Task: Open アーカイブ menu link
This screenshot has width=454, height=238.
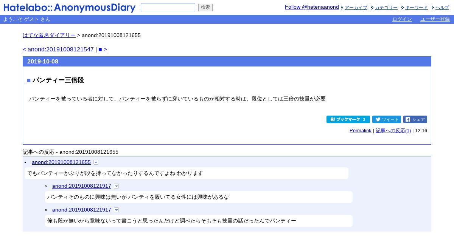Action: pyautogui.click(x=356, y=8)
